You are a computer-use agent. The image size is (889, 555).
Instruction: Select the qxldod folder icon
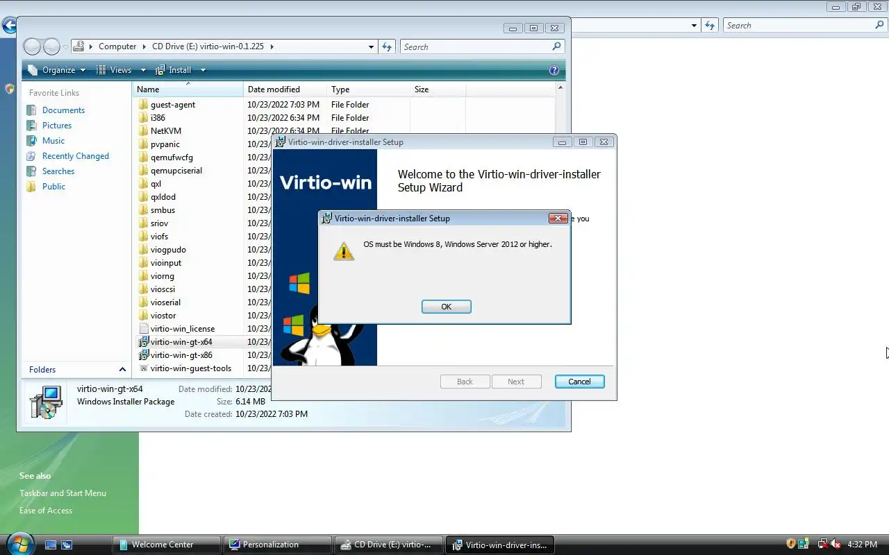point(143,197)
